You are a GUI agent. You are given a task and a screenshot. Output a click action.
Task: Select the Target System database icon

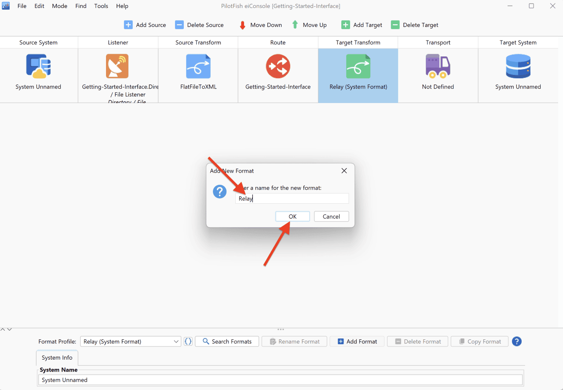point(518,66)
